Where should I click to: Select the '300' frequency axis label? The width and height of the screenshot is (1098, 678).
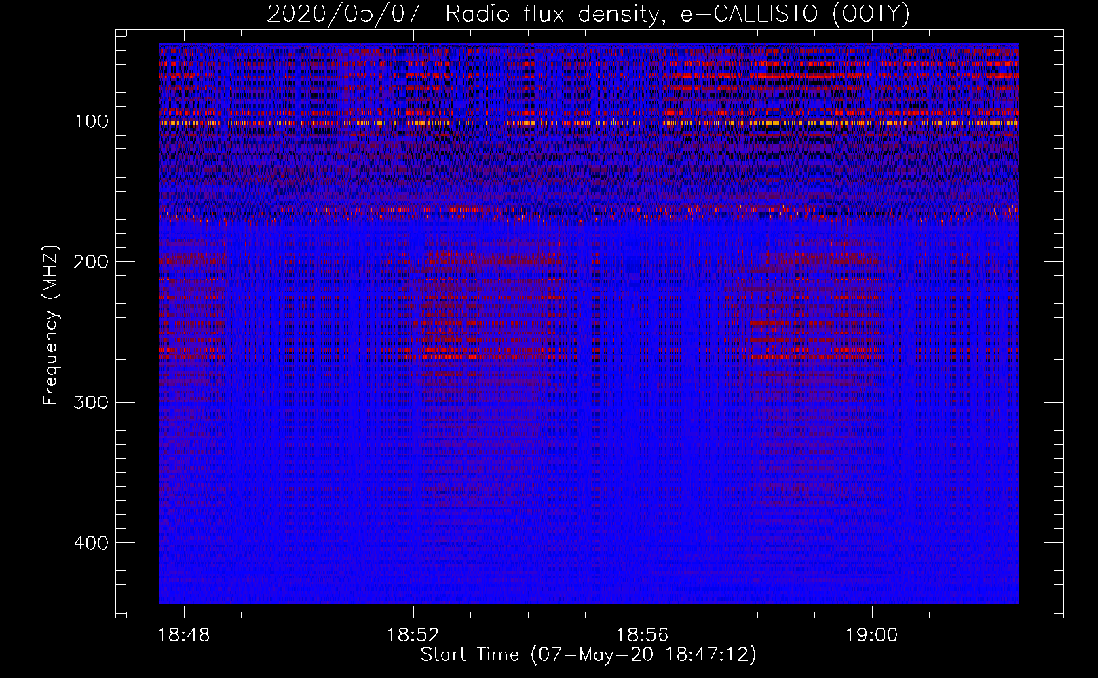[90, 403]
